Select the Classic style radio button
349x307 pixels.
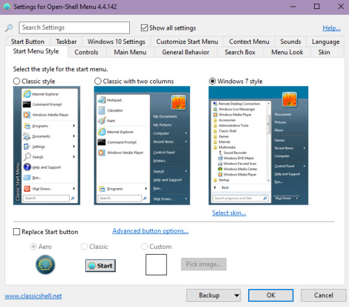click(16, 81)
